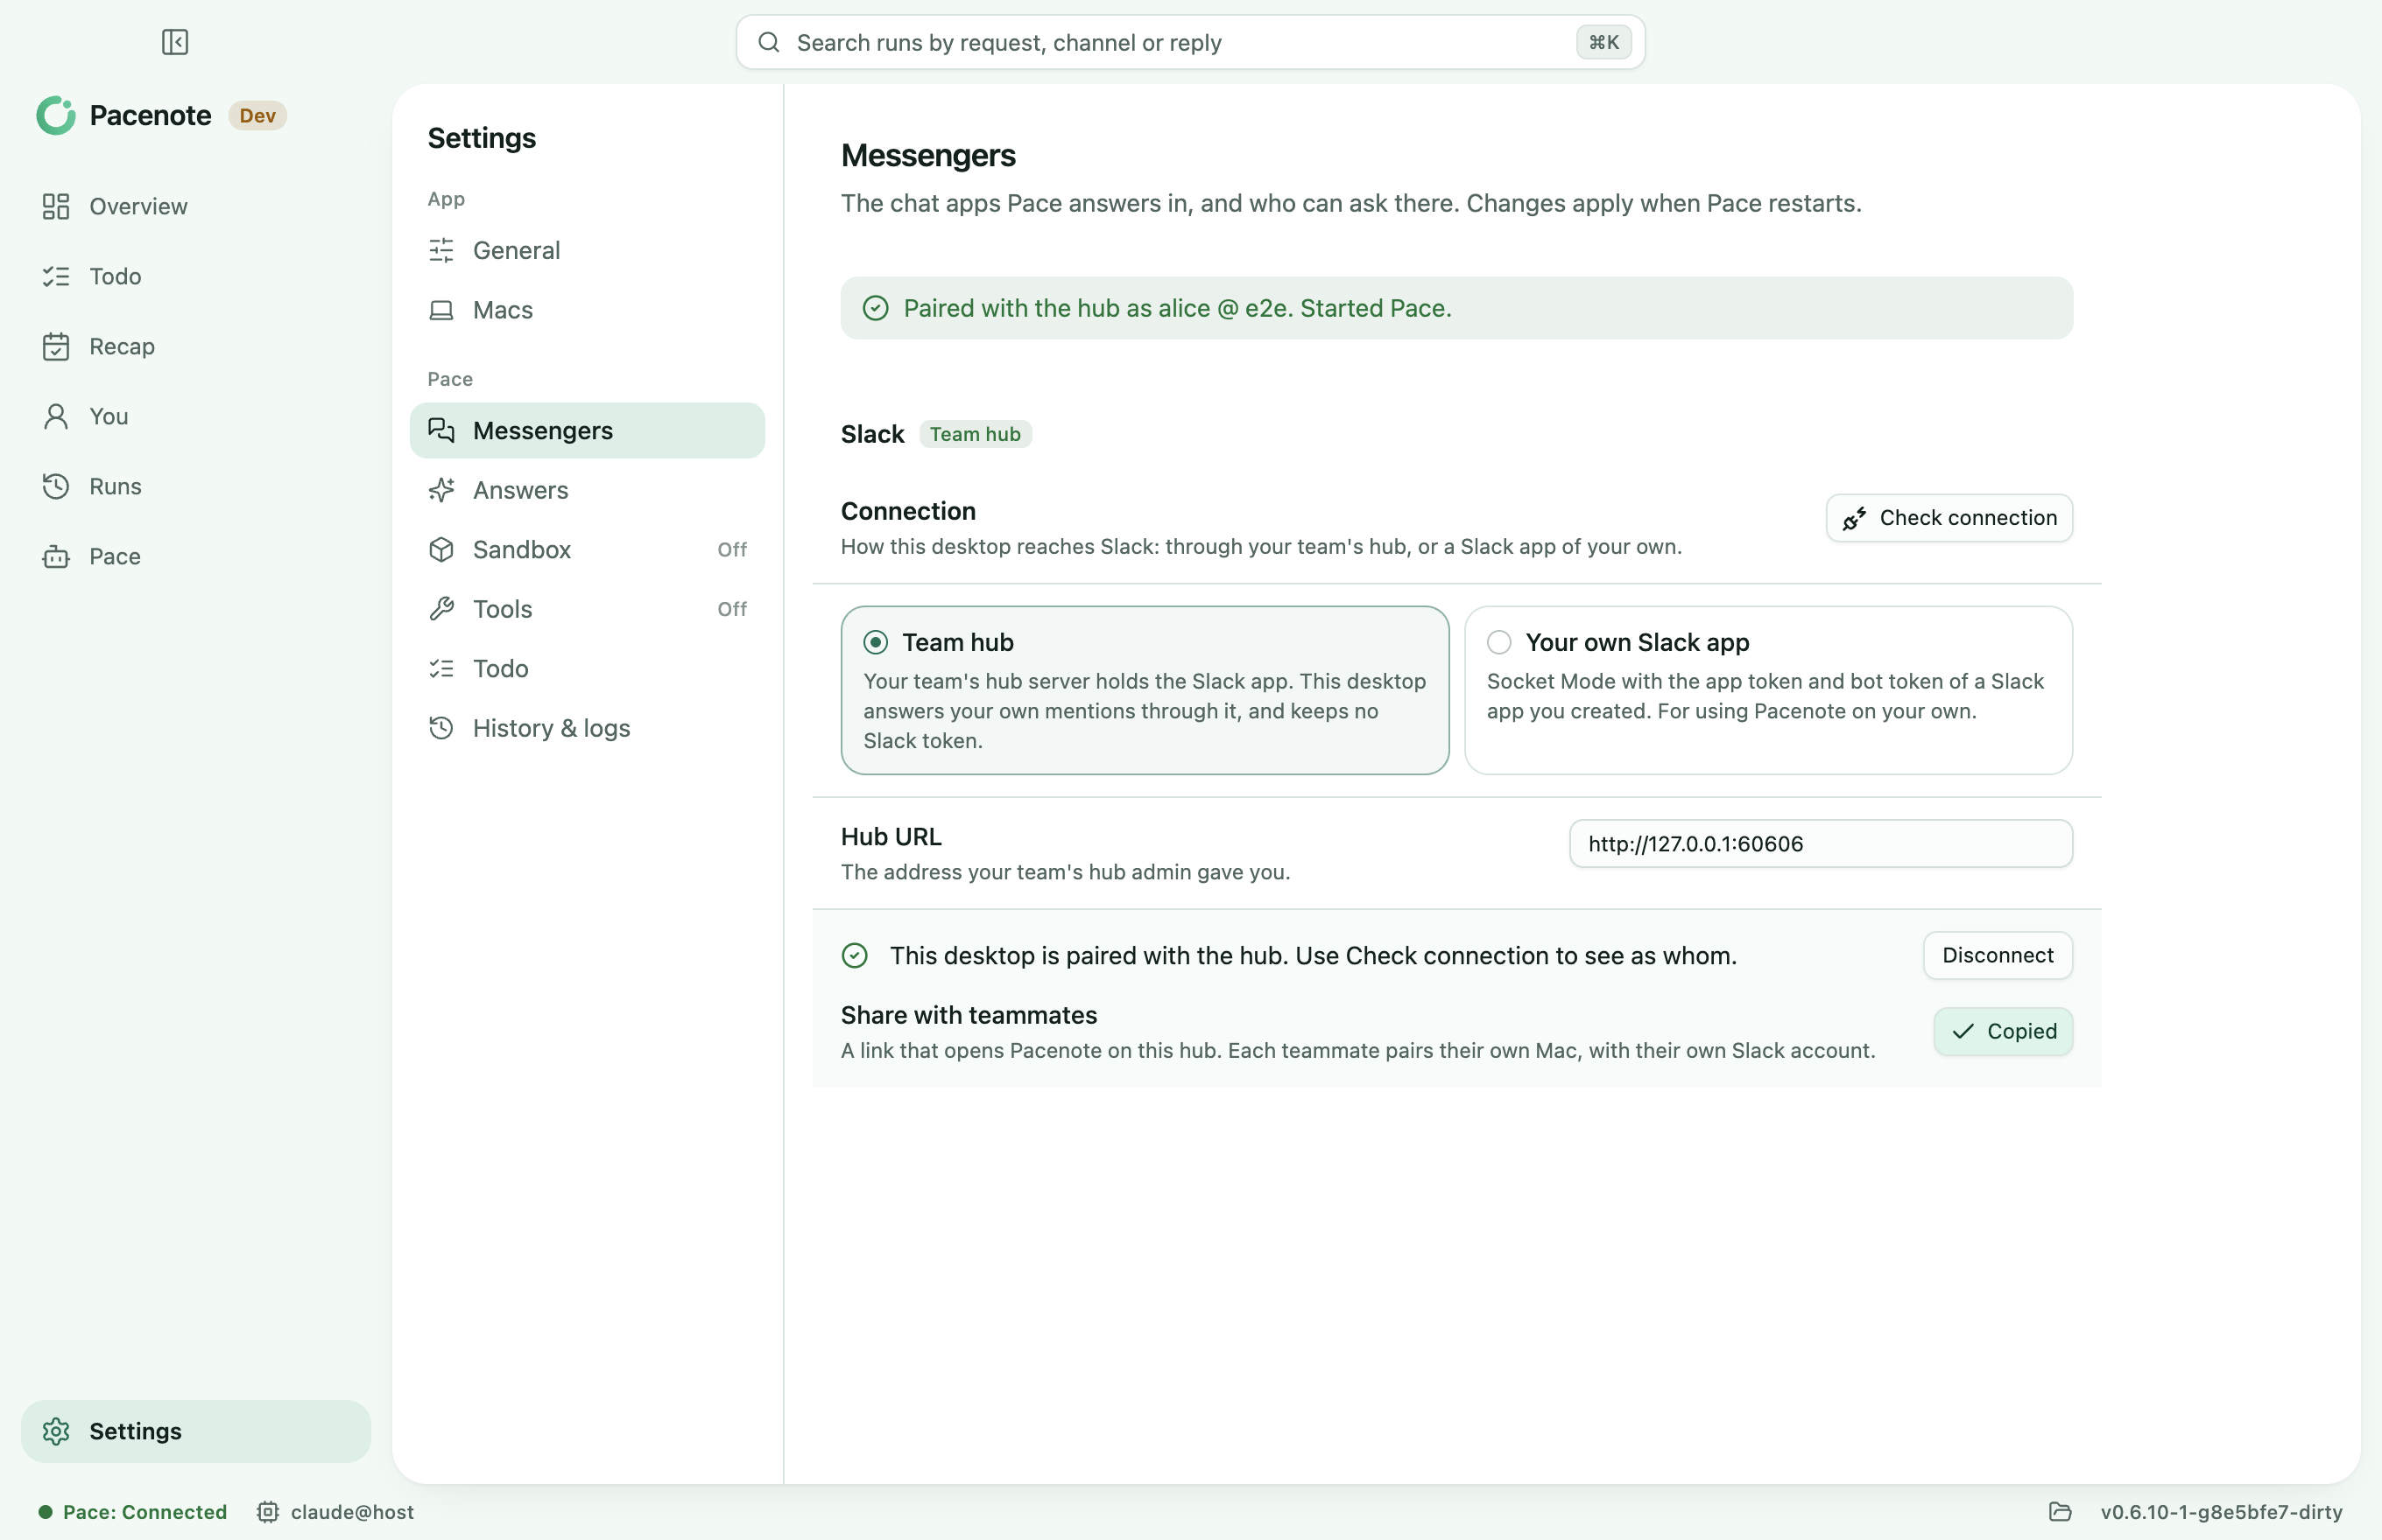
Task: Click the paired-with-hub success banner
Action: point(1456,308)
